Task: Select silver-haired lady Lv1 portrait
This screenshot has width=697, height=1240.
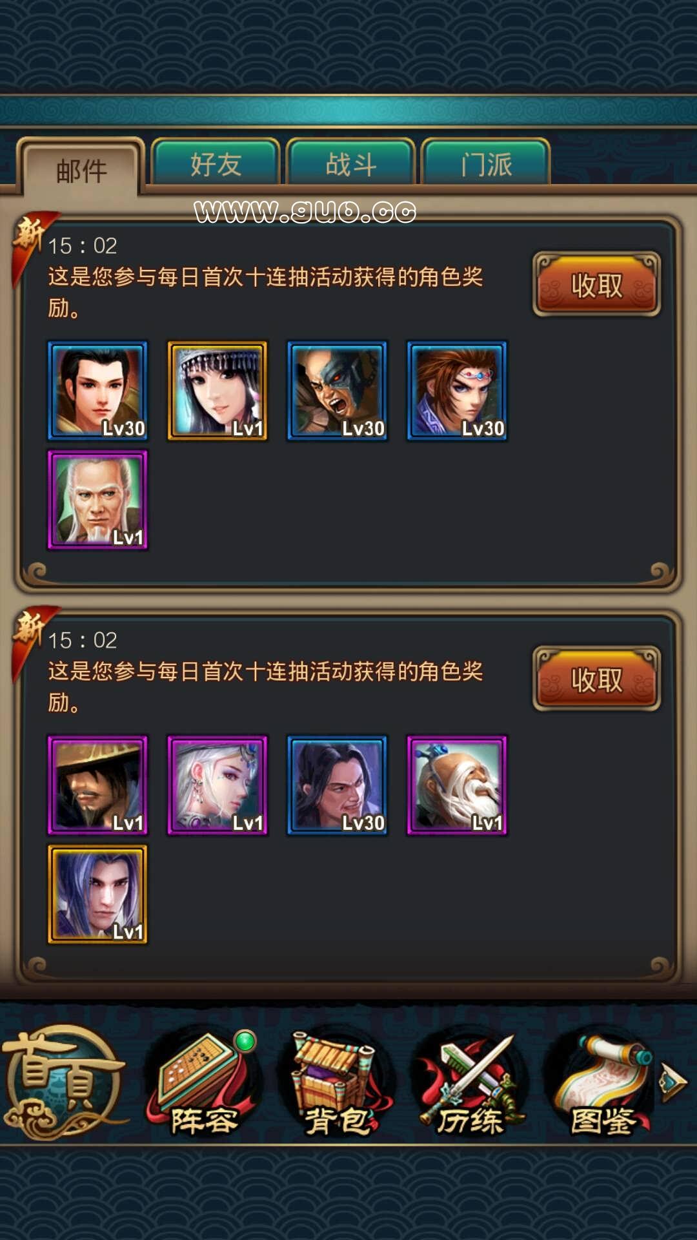Action: (x=217, y=786)
